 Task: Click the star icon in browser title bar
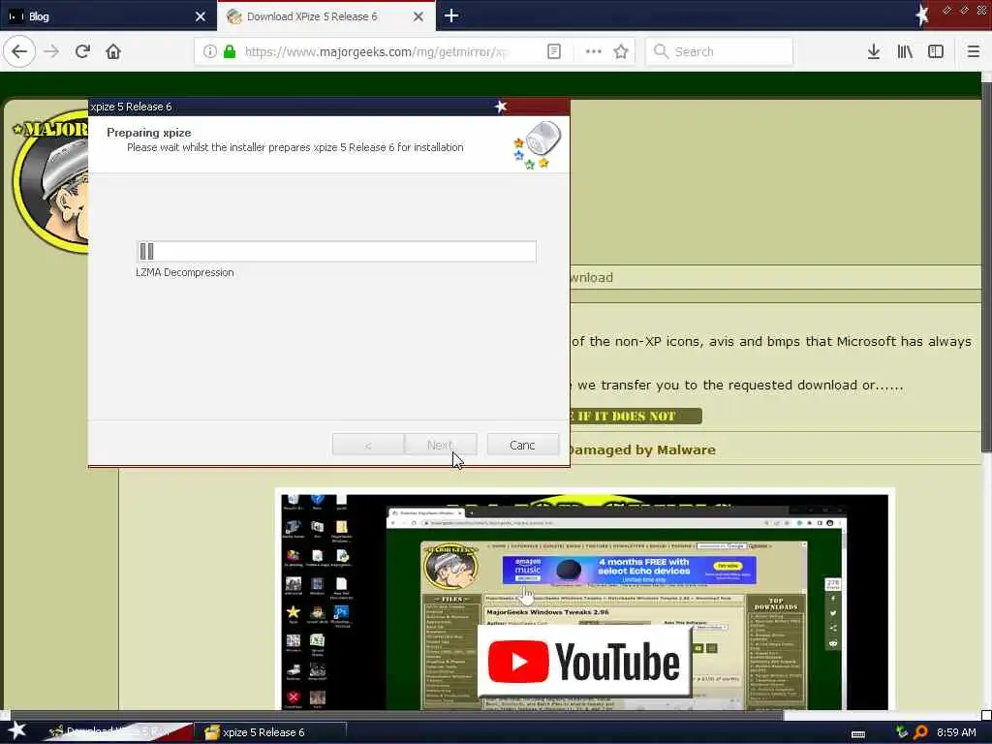point(922,15)
